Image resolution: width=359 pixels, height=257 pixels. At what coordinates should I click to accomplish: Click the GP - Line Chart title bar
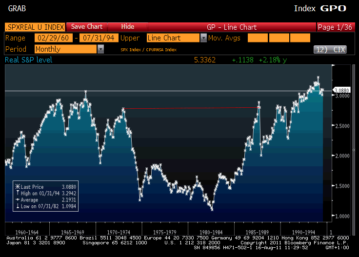point(232,27)
